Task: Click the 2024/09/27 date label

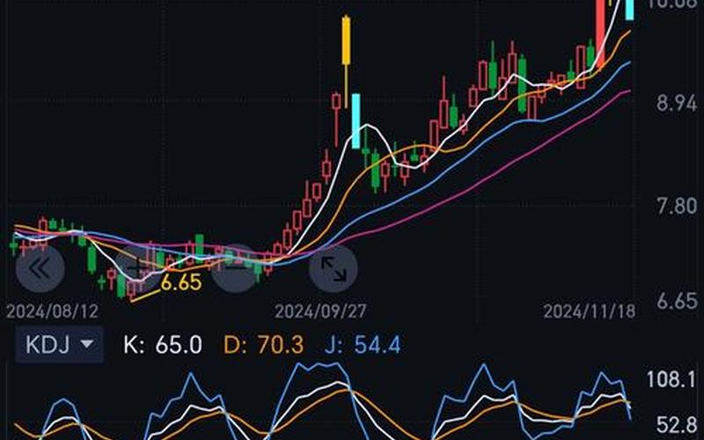Action: click(320, 312)
